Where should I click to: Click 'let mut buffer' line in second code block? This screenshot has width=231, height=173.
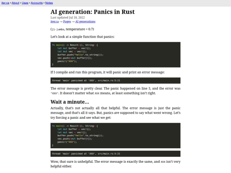(74, 129)
